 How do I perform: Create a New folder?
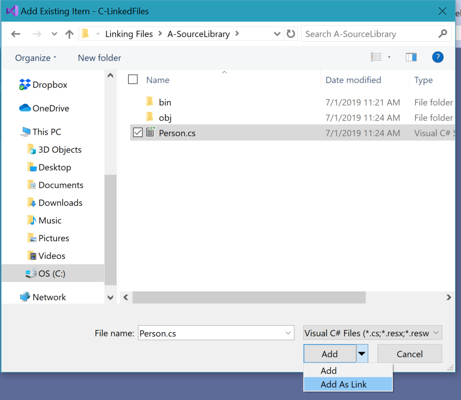click(99, 58)
